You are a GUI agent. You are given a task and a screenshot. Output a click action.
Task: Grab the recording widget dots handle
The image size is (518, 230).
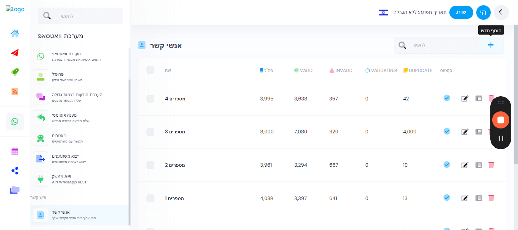click(x=501, y=102)
